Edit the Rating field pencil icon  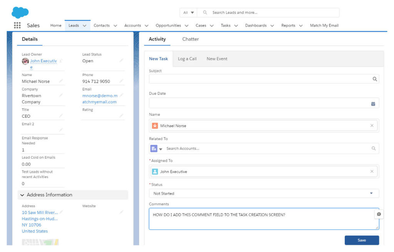click(x=121, y=116)
